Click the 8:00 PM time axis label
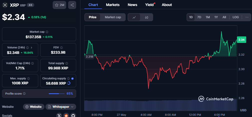Image resolution: width=252 pixels, height=117 pixels. tap(97, 115)
